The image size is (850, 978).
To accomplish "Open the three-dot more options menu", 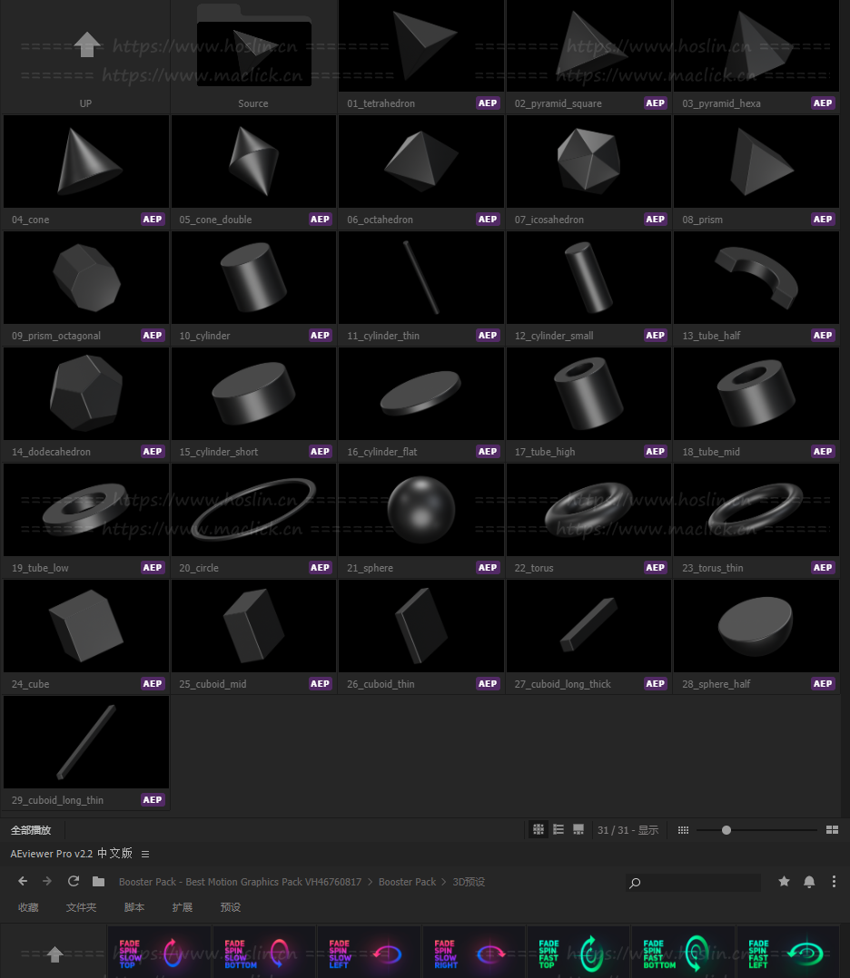I will click(834, 881).
